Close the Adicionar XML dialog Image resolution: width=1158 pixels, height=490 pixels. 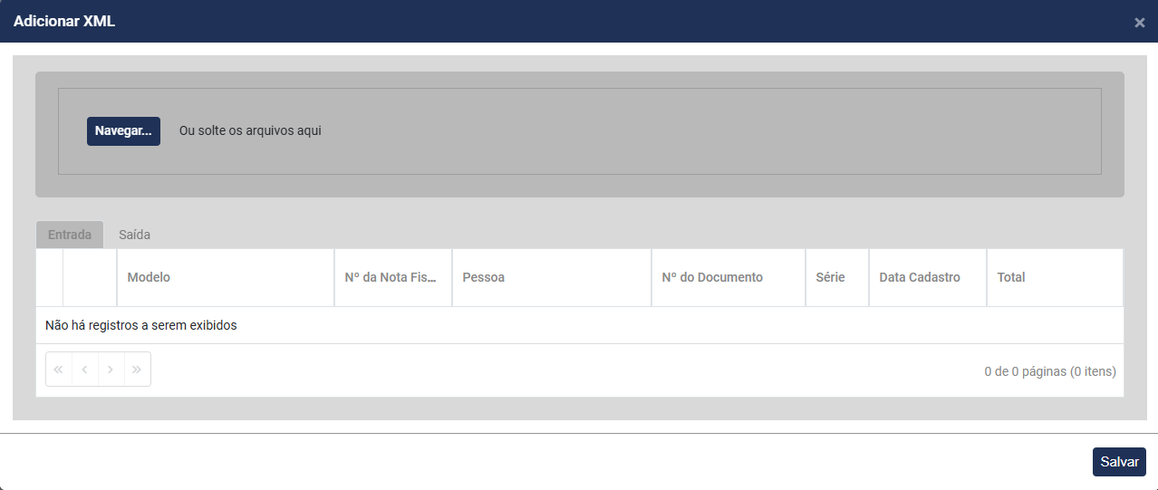[1139, 23]
